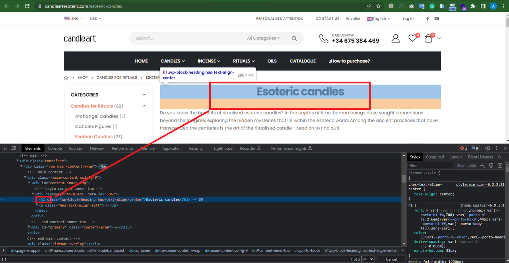Click the camera screenshot extension icon

click(412, 6)
